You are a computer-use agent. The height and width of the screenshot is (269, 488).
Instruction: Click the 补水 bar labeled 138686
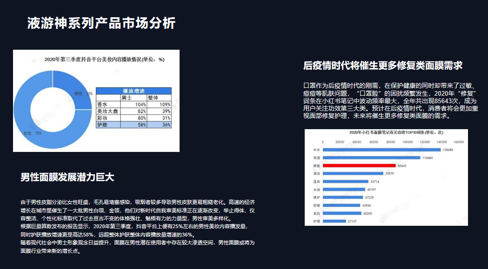click(x=381, y=150)
